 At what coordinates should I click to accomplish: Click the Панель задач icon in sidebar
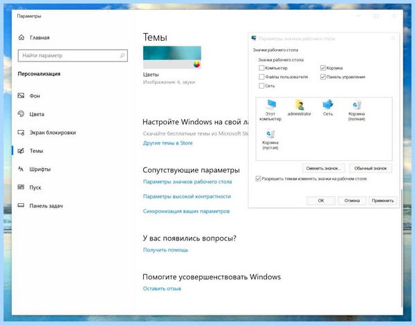pyautogui.click(x=21, y=205)
